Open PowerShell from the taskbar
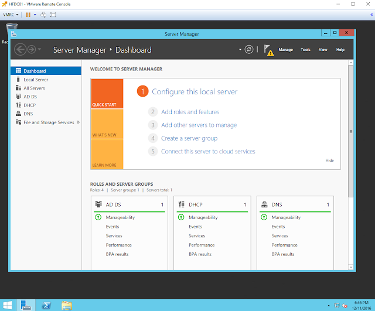 click(46, 305)
